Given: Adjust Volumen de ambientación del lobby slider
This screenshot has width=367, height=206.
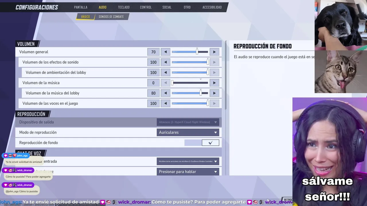Looking at the screenshot, I should (x=190, y=72).
